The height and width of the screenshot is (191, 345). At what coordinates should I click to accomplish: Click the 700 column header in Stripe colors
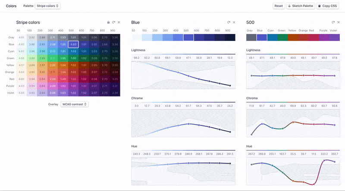[x=92, y=31]
